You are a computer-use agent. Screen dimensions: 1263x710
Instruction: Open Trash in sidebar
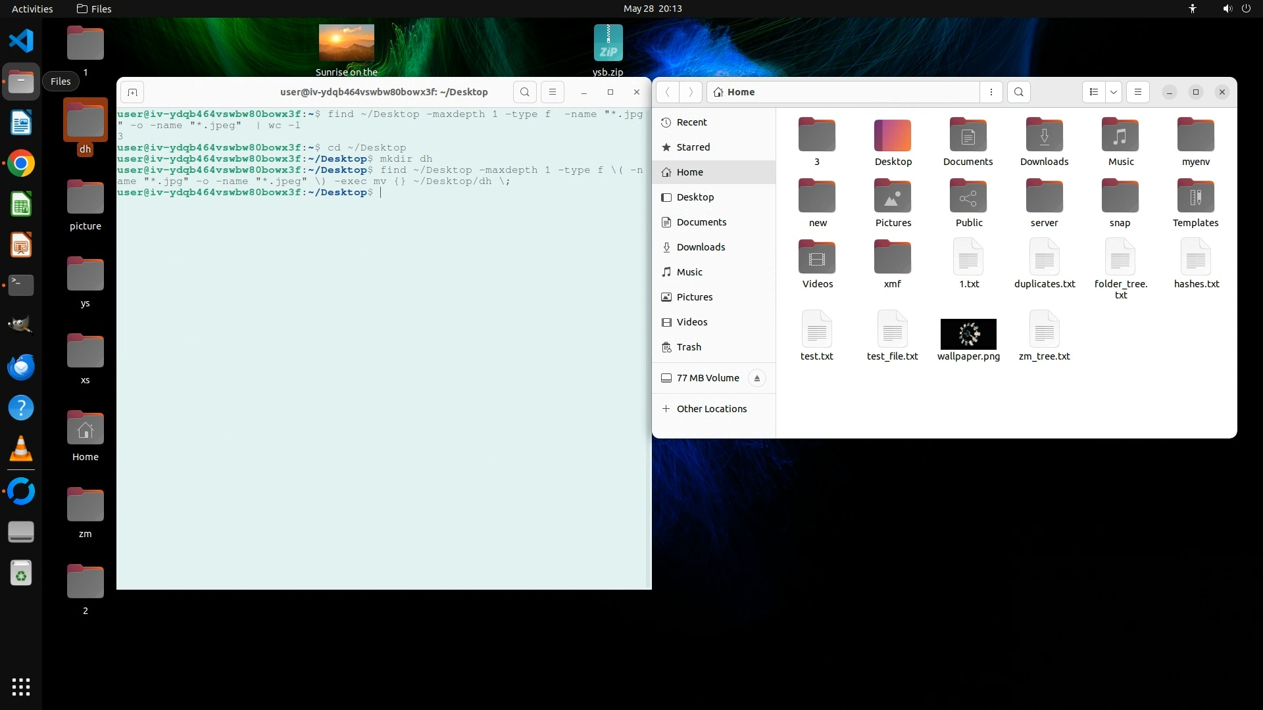point(689,347)
